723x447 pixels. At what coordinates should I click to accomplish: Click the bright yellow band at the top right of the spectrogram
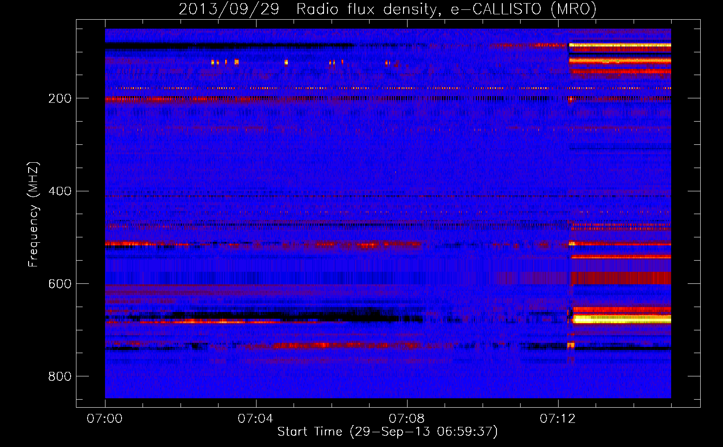tap(620, 45)
